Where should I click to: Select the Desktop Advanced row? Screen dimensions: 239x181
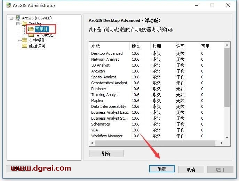(157, 53)
